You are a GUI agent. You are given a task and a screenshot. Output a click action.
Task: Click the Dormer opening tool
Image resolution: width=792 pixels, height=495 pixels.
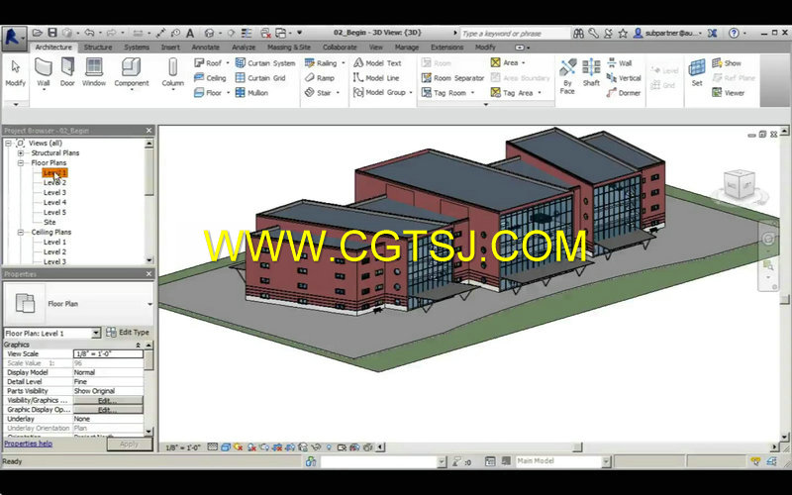click(624, 92)
